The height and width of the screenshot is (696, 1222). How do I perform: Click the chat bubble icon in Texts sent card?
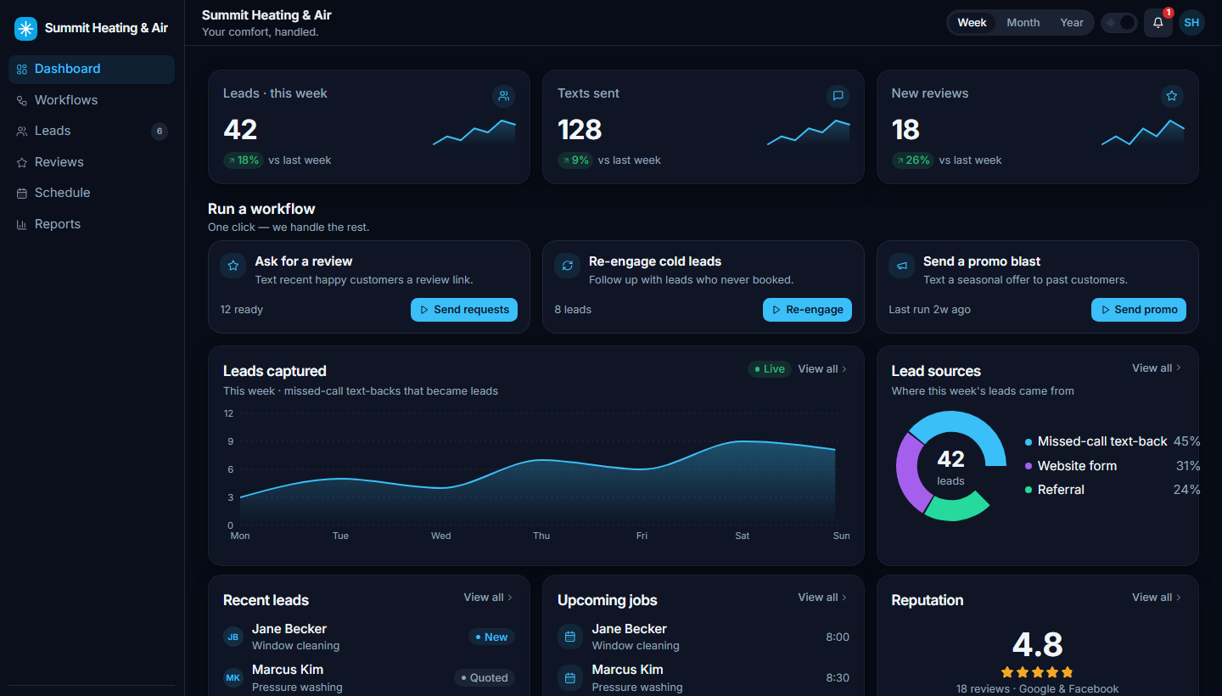click(x=838, y=96)
